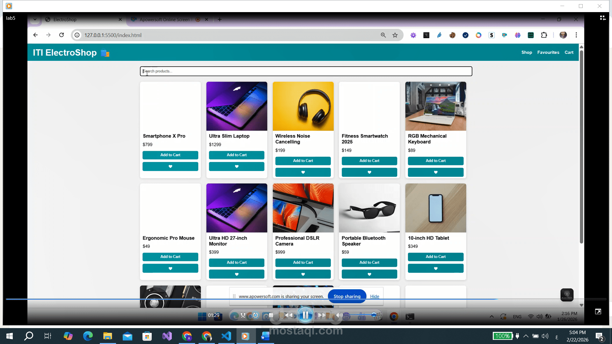
Task: Toggle the shuffle playback icon
Action: coord(243,315)
